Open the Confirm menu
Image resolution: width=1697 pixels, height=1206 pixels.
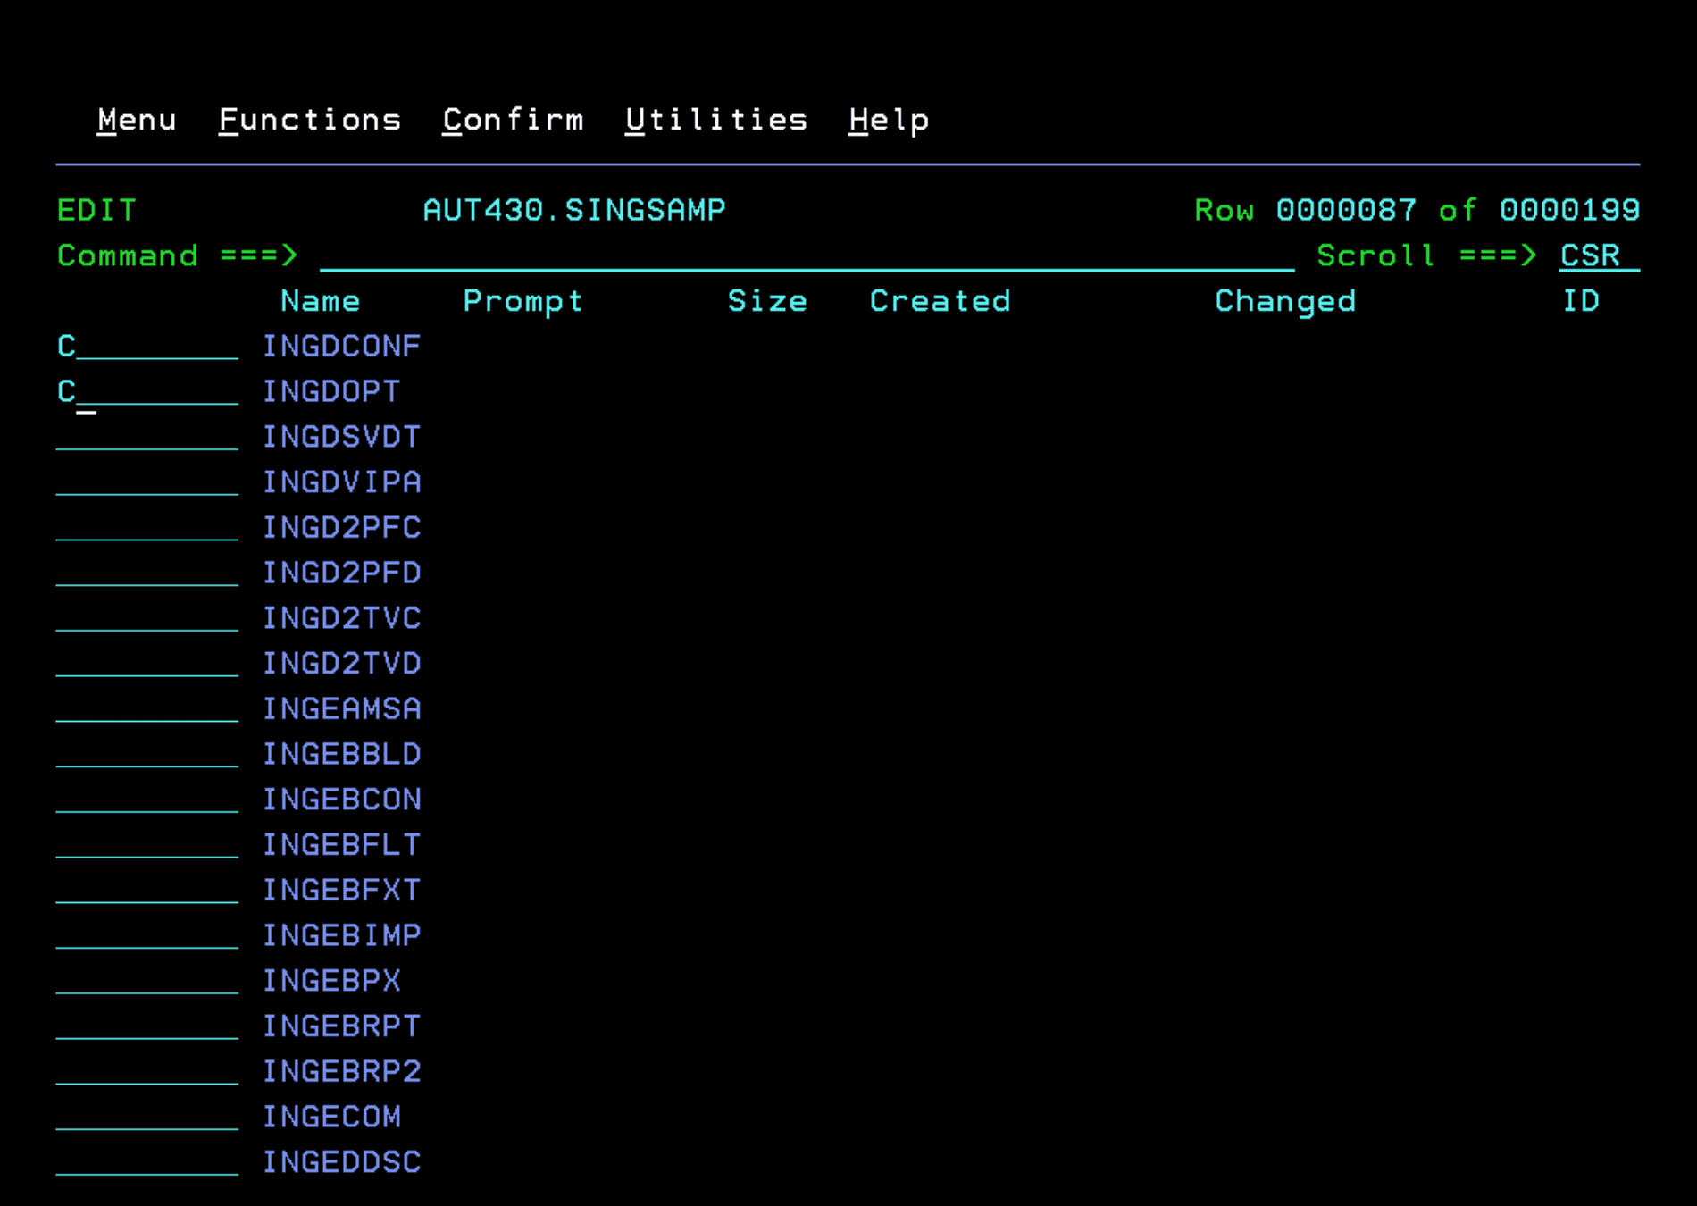(514, 120)
